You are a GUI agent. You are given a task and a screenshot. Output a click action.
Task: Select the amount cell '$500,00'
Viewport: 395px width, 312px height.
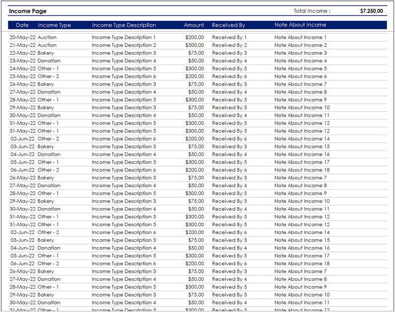click(x=195, y=45)
